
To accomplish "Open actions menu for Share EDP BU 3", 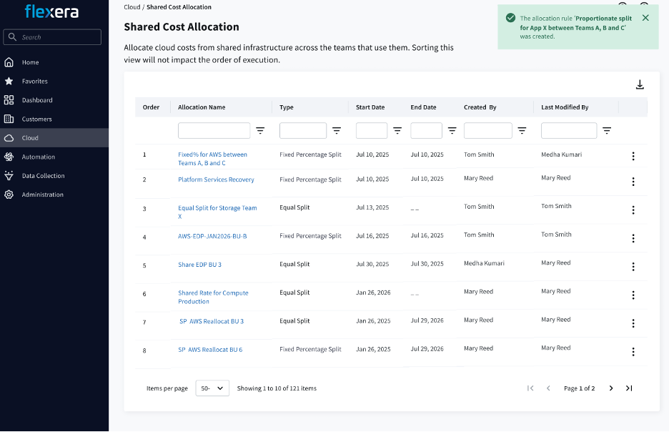I will (x=633, y=267).
